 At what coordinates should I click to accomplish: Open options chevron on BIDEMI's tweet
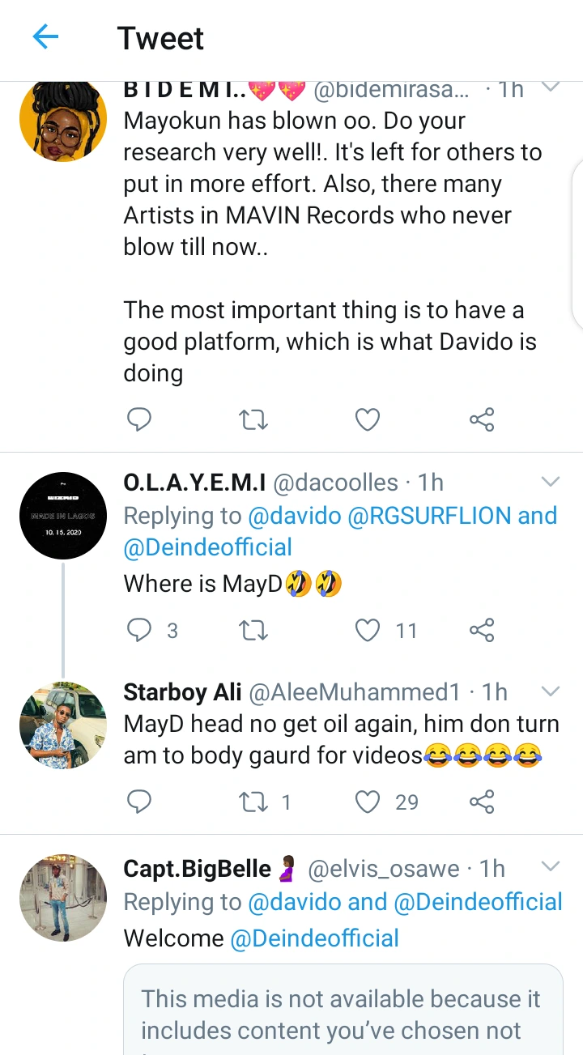(551, 87)
